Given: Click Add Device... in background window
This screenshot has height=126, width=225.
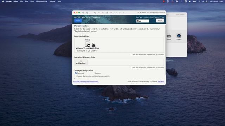Looking at the screenshot, I should tap(181, 15).
